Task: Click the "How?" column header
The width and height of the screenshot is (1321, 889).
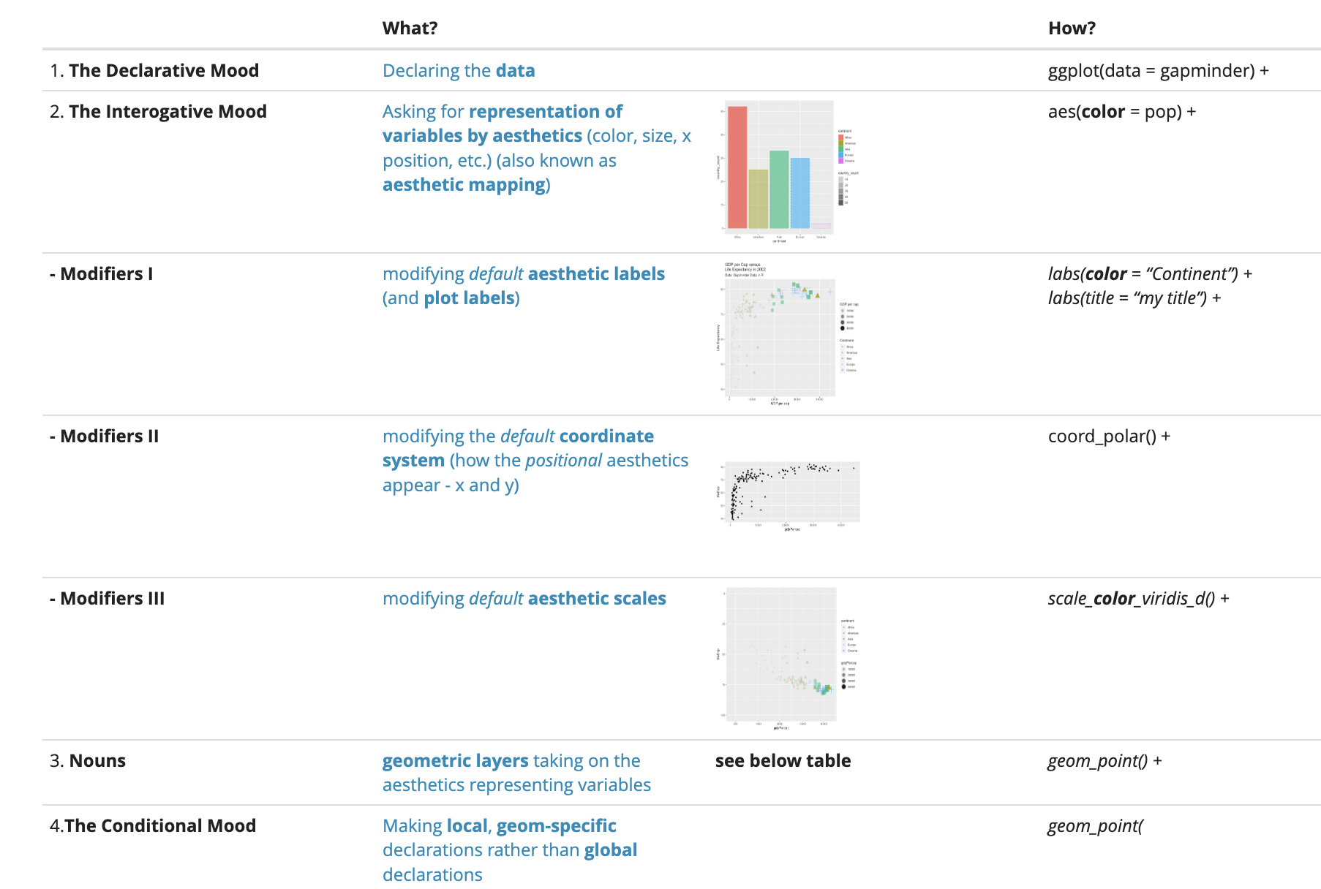Action: (x=1072, y=29)
